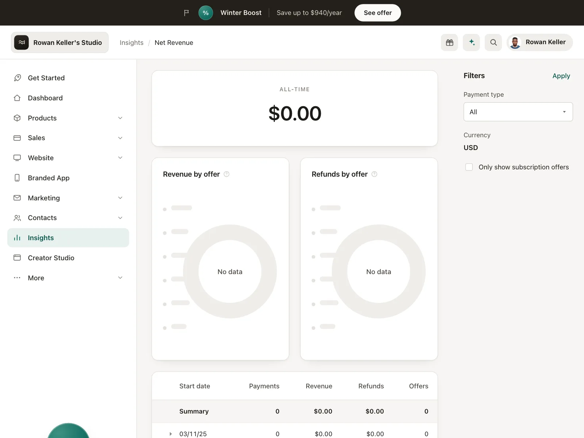584x438 pixels.
Task: Open Branded App in the sidebar
Action: pyautogui.click(x=68, y=178)
